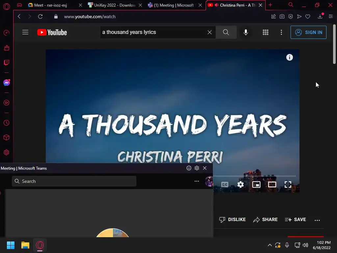Open the Windows Start menu
The width and height of the screenshot is (337, 253).
[x=11, y=245]
